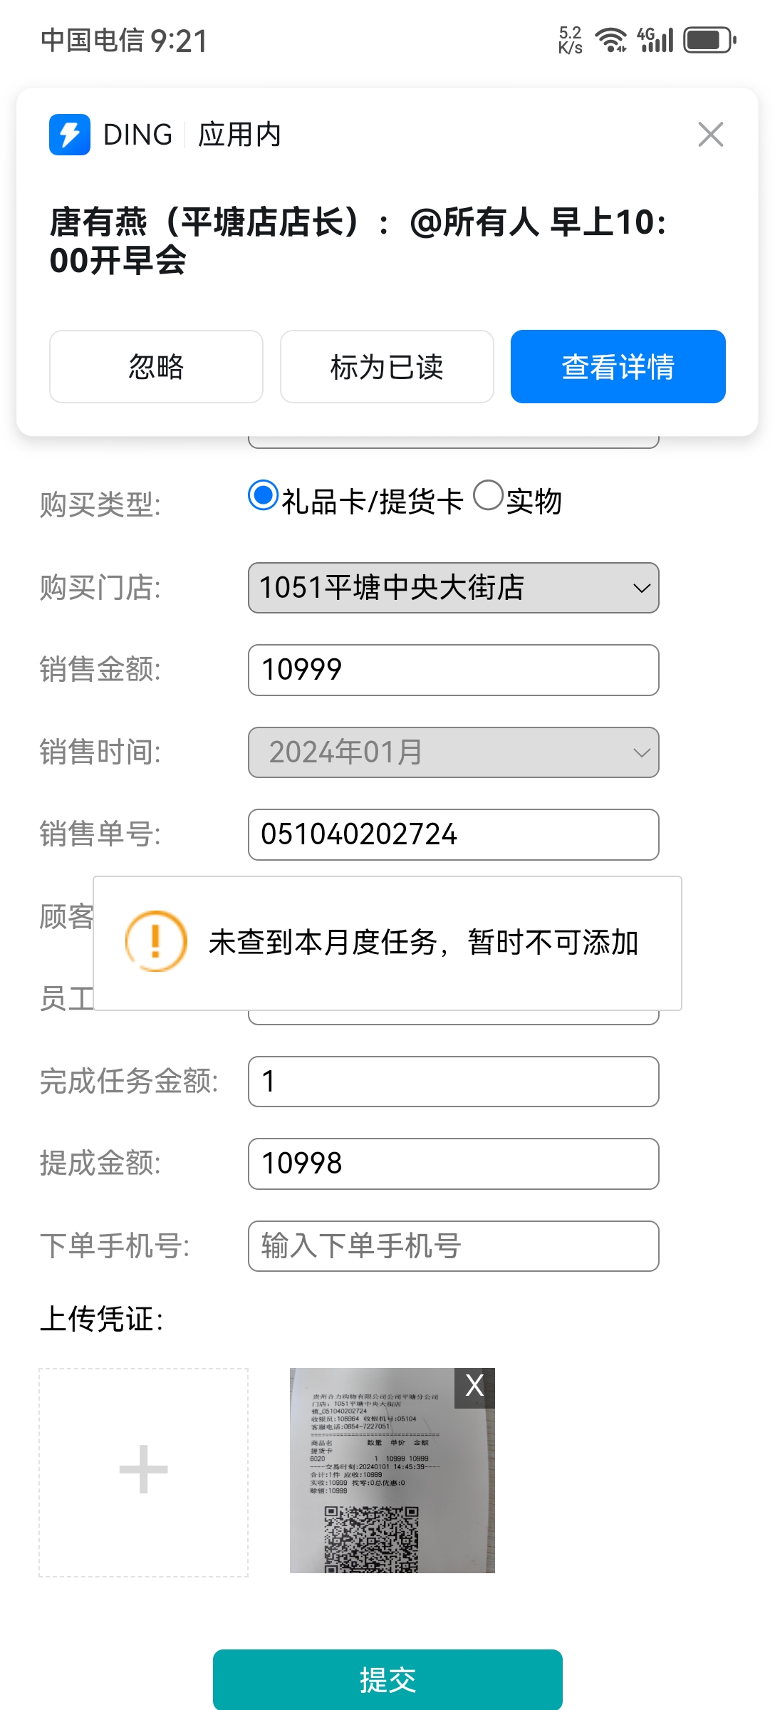Edit the 提成金额 field

453,1164
